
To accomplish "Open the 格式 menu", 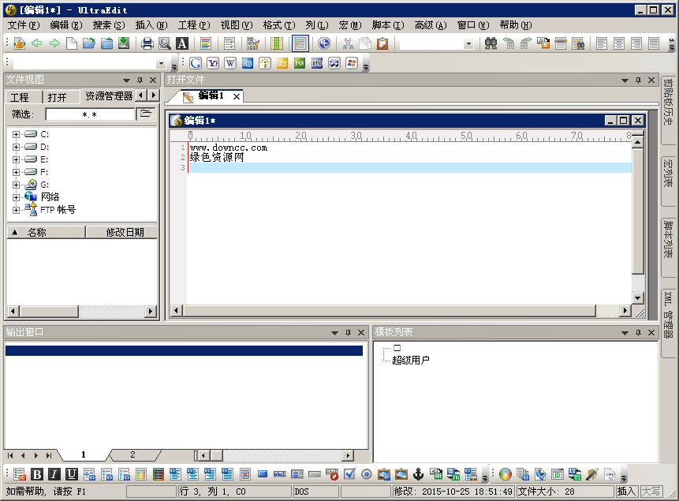I will click(272, 25).
